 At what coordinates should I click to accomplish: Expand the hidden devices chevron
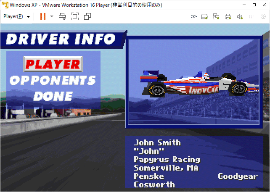coord(193,16)
